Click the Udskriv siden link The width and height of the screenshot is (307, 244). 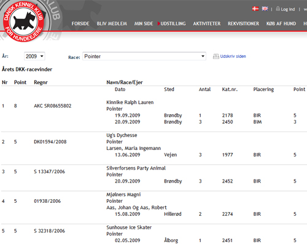pos(233,57)
